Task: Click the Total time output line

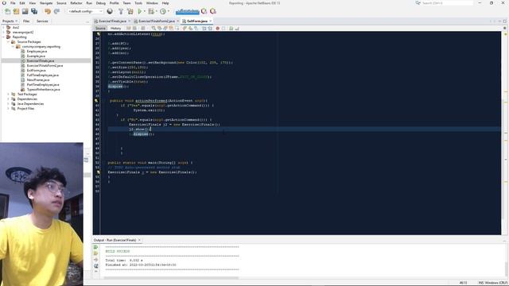Action: point(124,261)
